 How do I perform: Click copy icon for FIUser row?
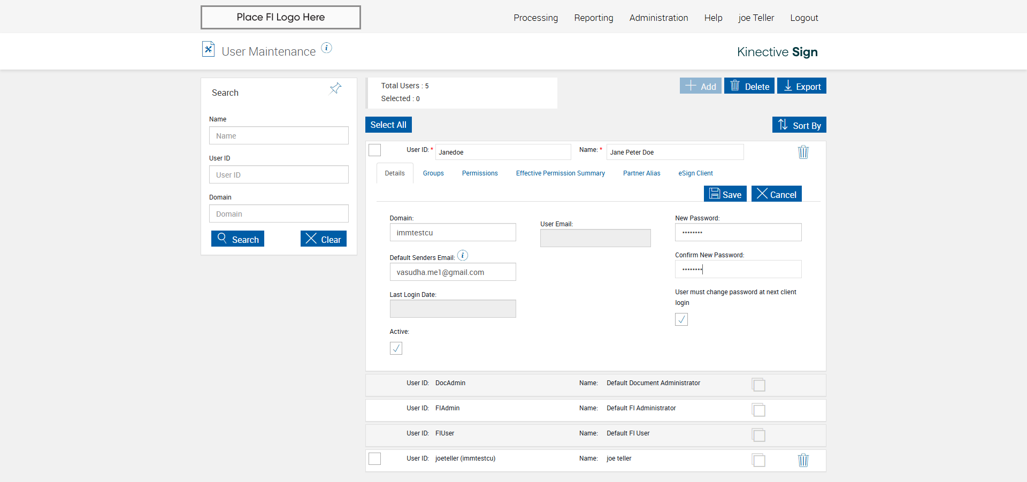point(758,435)
